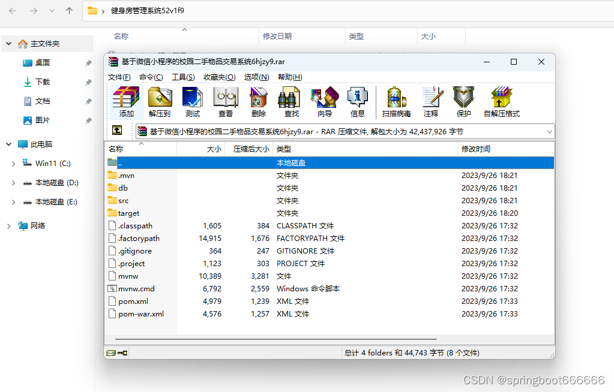
Task: Click the Extract To (解压到) icon
Action: click(160, 102)
